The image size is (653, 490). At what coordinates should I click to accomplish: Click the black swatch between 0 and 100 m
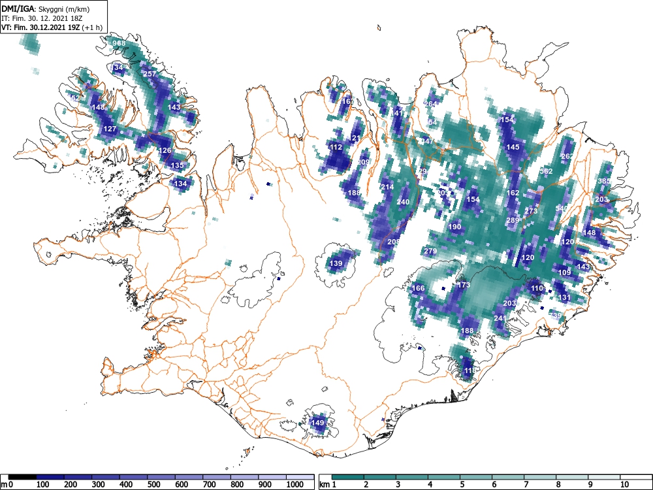point(22,477)
